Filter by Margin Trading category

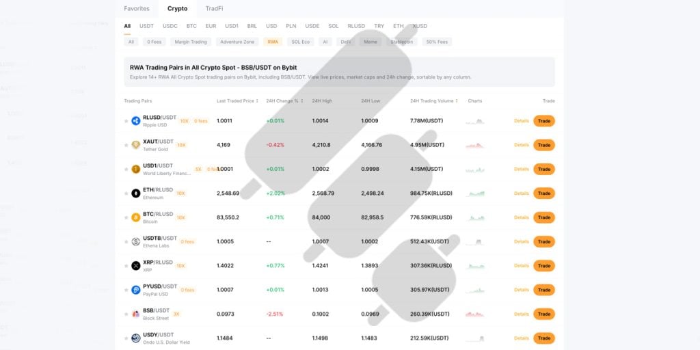tap(191, 42)
